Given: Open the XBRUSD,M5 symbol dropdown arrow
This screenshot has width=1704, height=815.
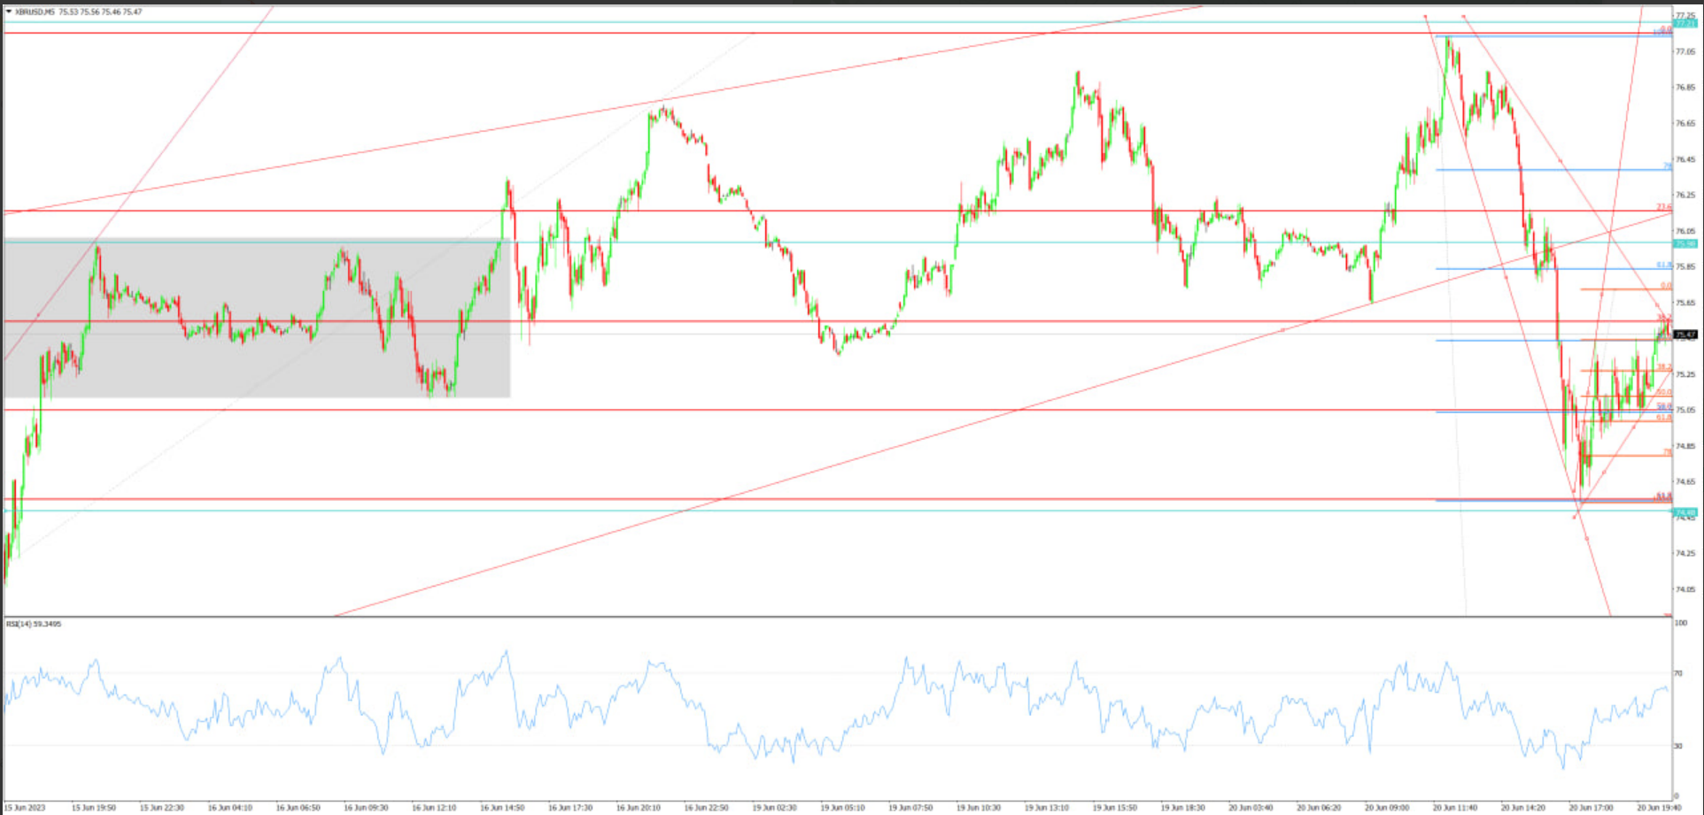Looking at the screenshot, I should pyautogui.click(x=9, y=11).
